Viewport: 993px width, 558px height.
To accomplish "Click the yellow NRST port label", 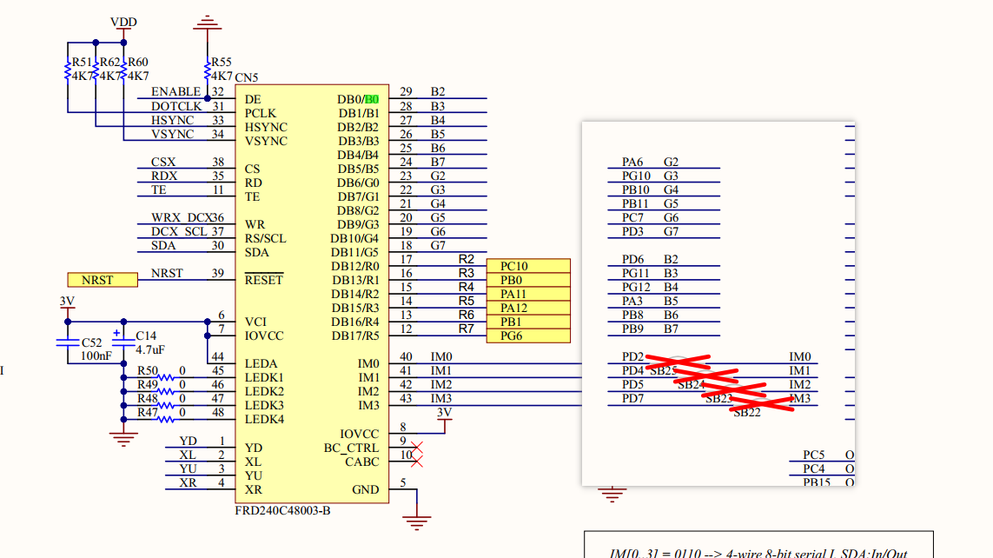I will pyautogui.click(x=103, y=280).
